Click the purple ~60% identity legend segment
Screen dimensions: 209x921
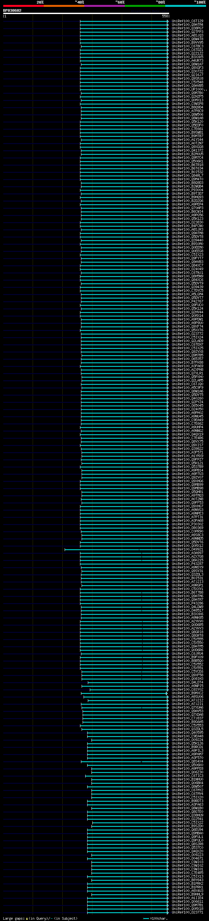(x=104, y=6)
